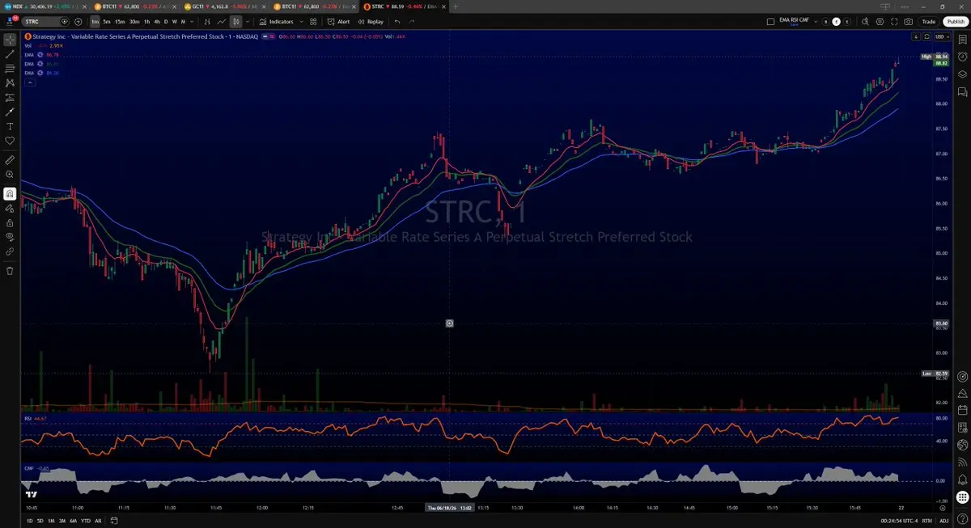Open the watchlist panel in right sidebar

[962, 40]
